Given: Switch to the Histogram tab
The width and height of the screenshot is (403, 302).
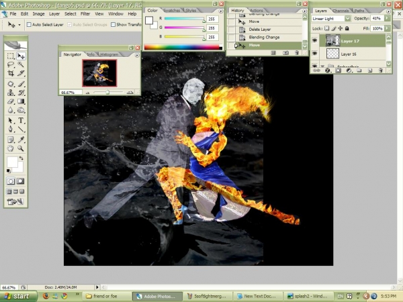Looking at the screenshot, I should pos(109,54).
